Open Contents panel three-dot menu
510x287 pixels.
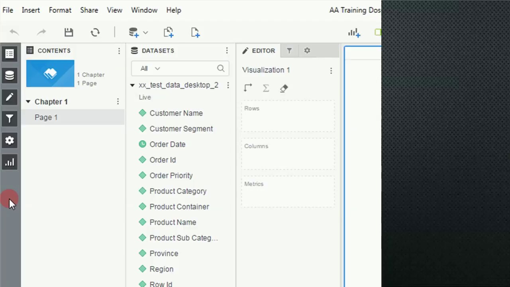pyautogui.click(x=119, y=51)
